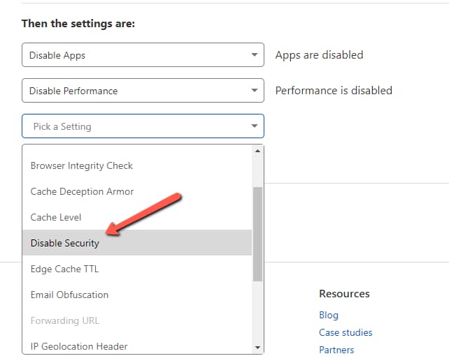Click the "Apps are disabled" status text
The image size is (449, 363).
(319, 54)
